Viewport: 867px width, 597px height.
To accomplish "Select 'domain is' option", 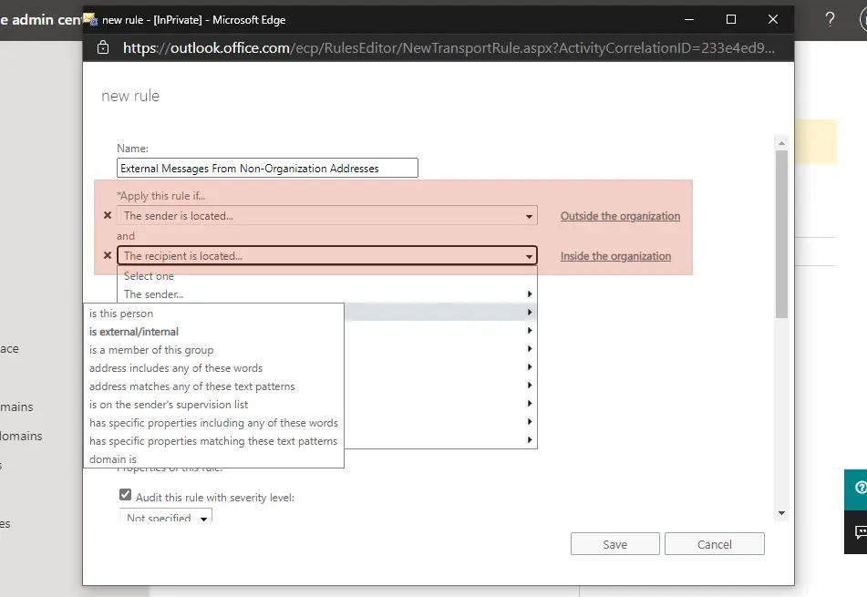I will coord(213,459).
